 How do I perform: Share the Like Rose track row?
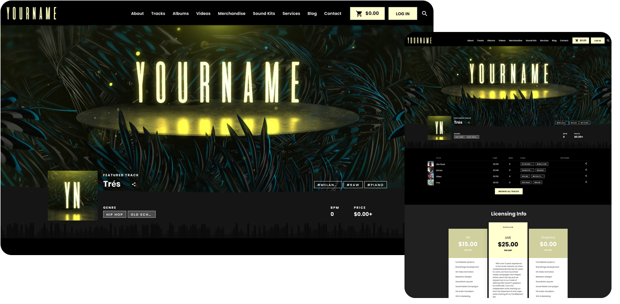(586, 164)
